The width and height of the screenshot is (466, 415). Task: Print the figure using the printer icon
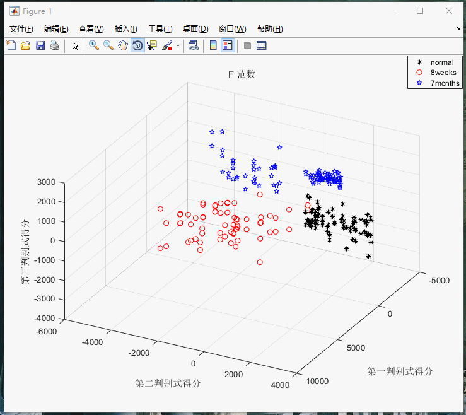click(55, 45)
